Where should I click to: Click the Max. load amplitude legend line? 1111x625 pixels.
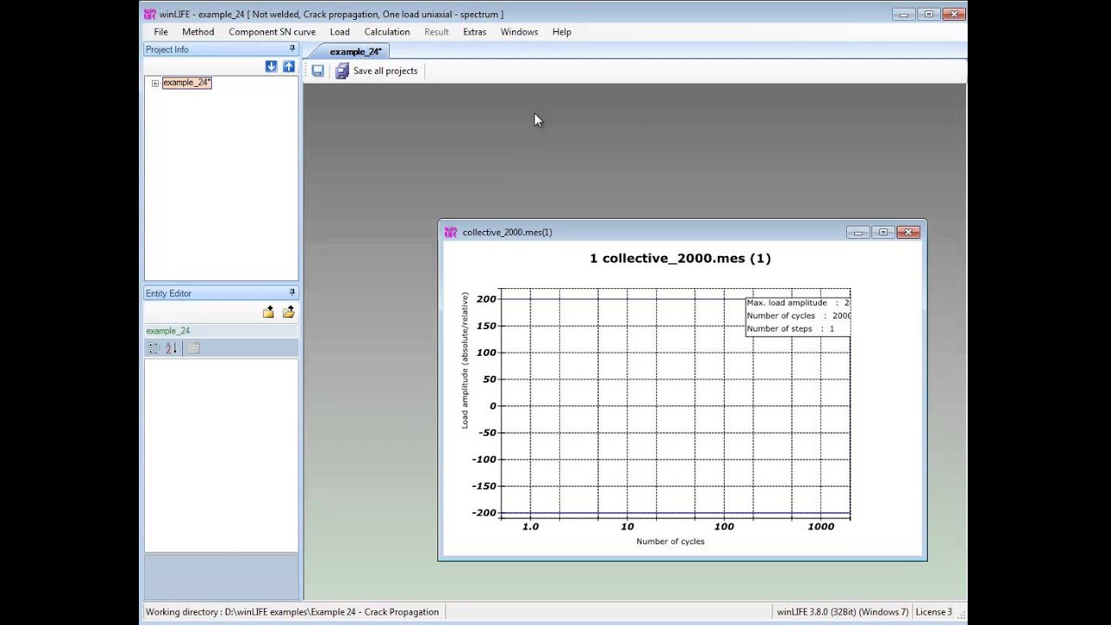[x=798, y=303]
